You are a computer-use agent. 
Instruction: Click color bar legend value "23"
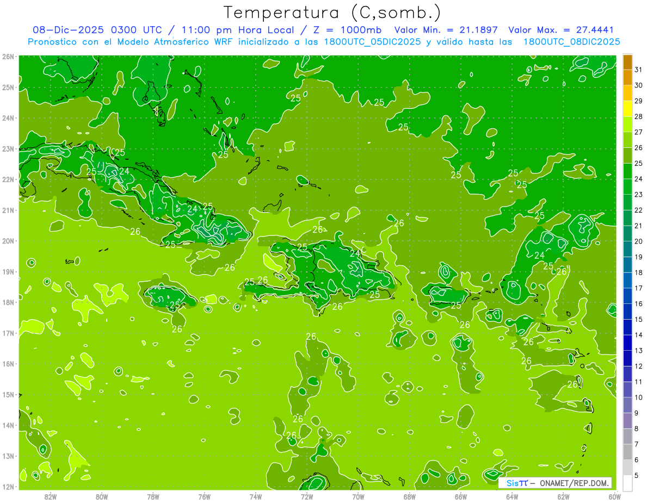point(639,195)
